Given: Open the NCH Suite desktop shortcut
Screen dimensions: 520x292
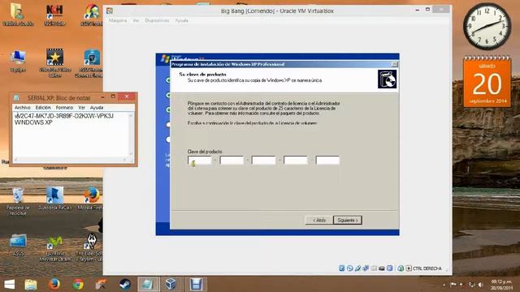Looking at the screenshot, I should (54, 15).
